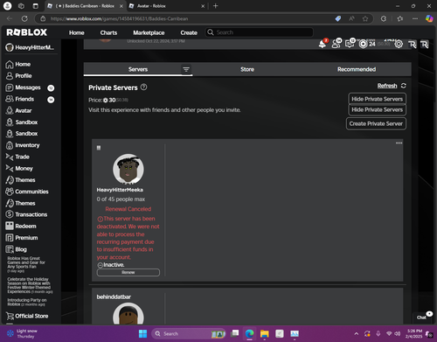Click the browser address bar URL

tap(119, 18)
